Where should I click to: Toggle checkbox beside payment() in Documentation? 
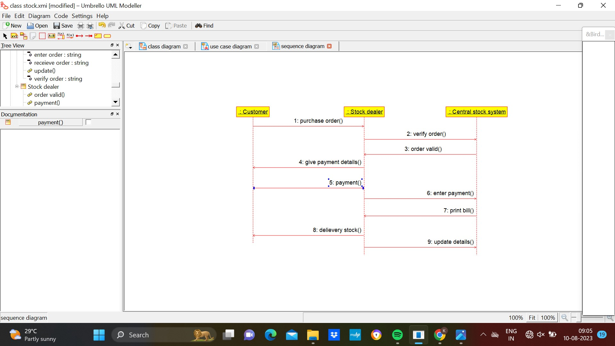coord(88,122)
